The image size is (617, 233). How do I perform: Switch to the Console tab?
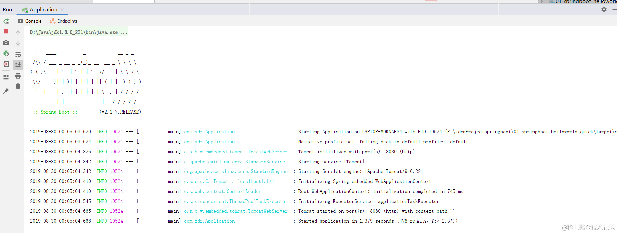coord(30,21)
